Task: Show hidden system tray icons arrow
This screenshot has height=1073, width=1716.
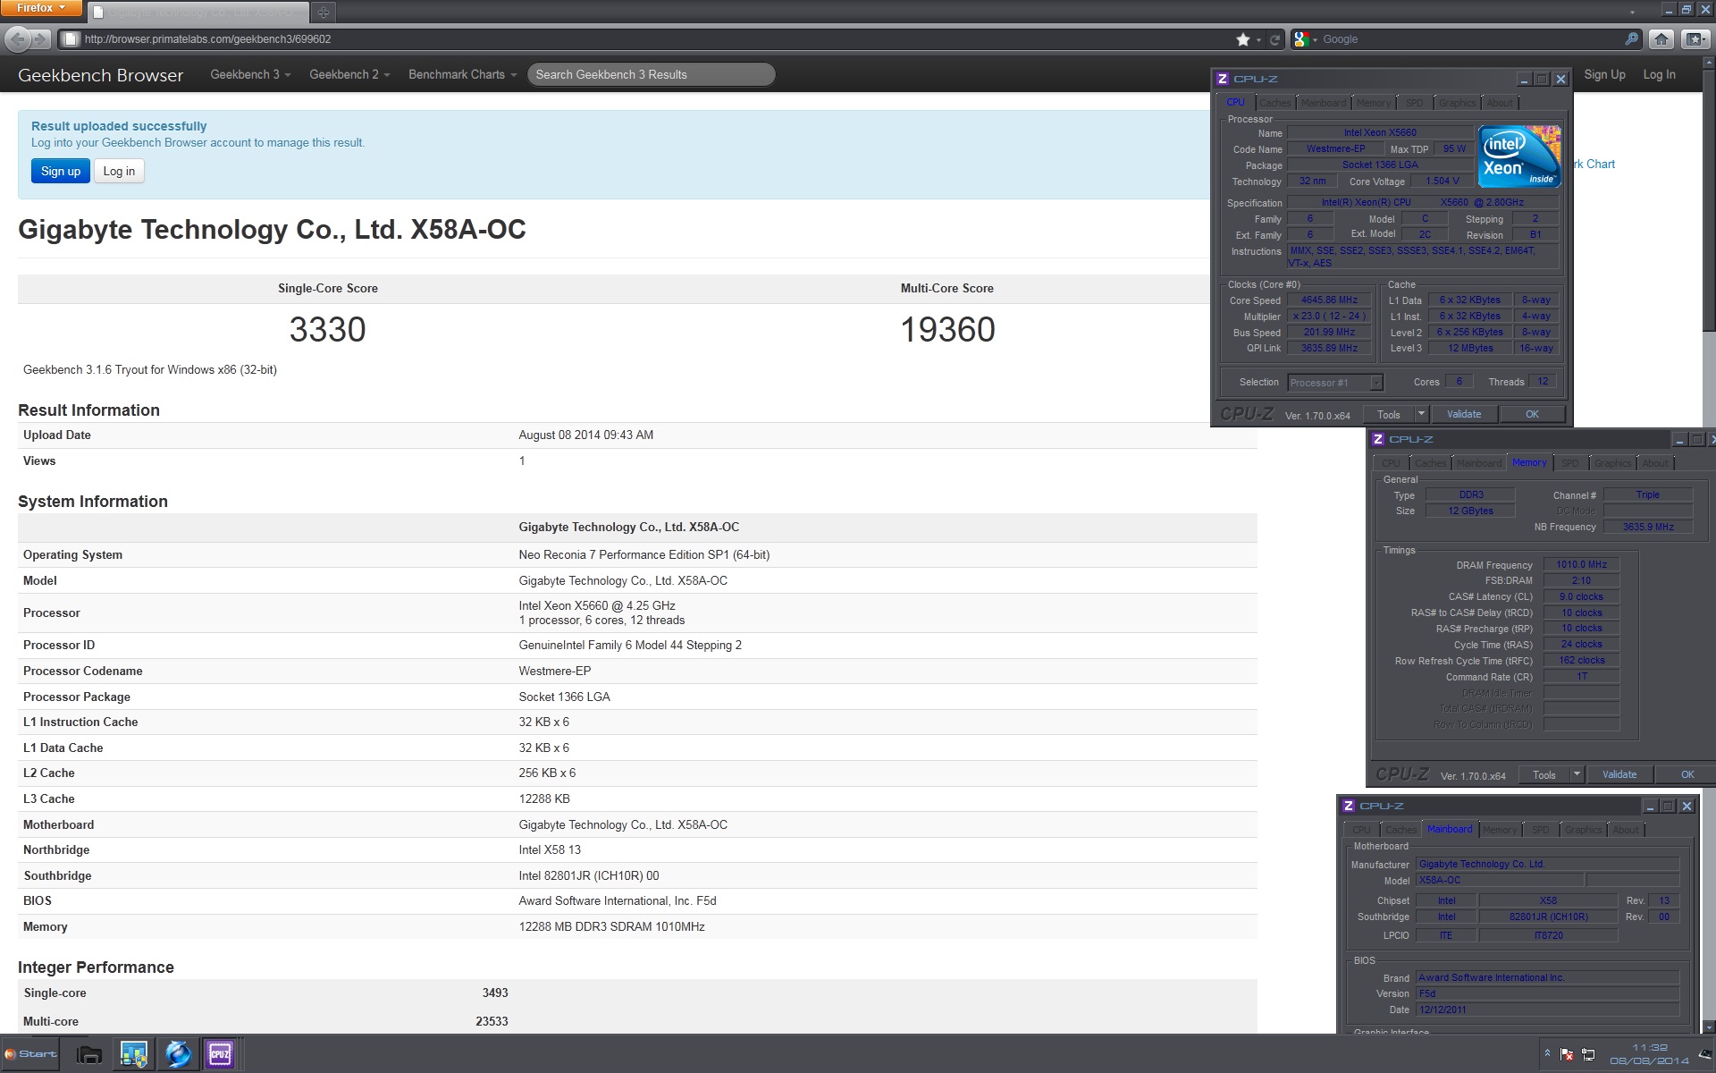Action: click(1547, 1054)
